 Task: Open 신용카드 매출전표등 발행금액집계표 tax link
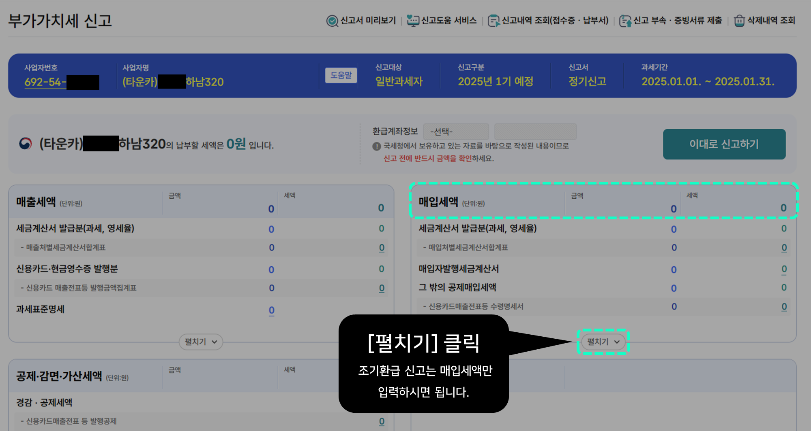point(382,288)
